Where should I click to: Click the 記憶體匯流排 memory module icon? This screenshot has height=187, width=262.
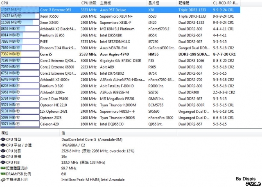tap(3, 168)
